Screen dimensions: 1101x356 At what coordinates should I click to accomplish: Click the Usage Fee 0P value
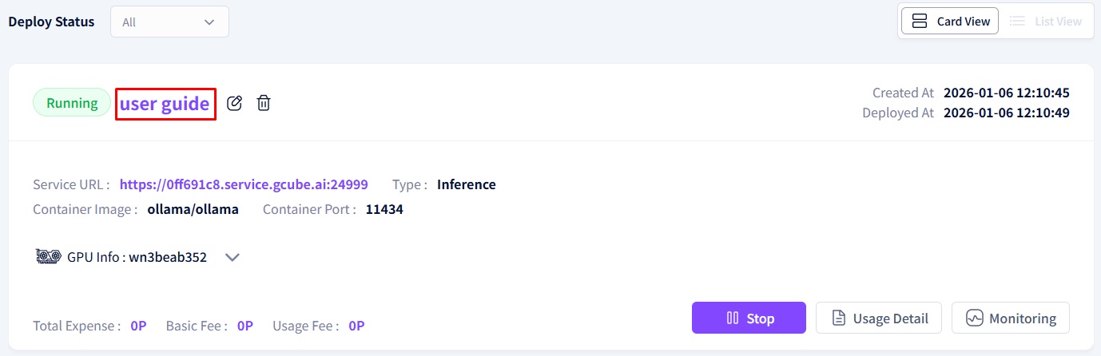356,326
